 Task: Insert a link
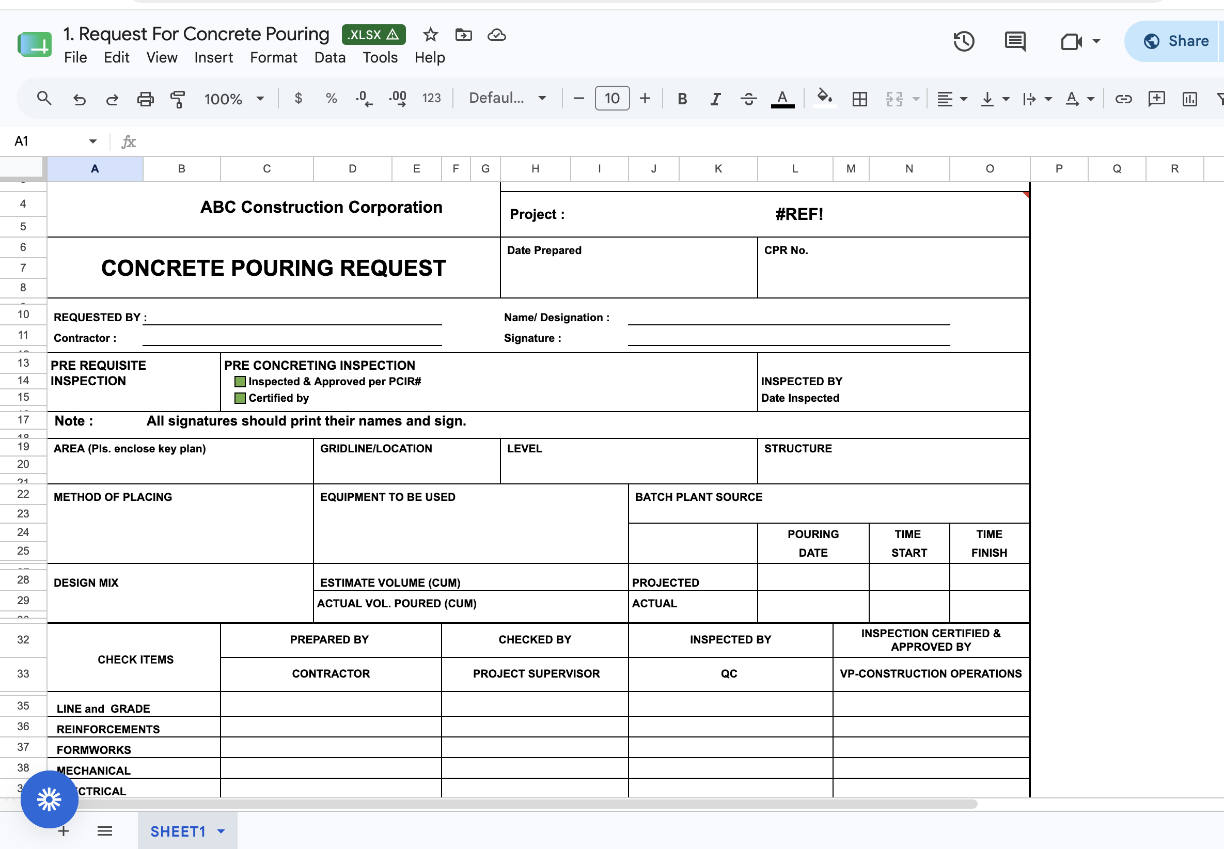1123,99
